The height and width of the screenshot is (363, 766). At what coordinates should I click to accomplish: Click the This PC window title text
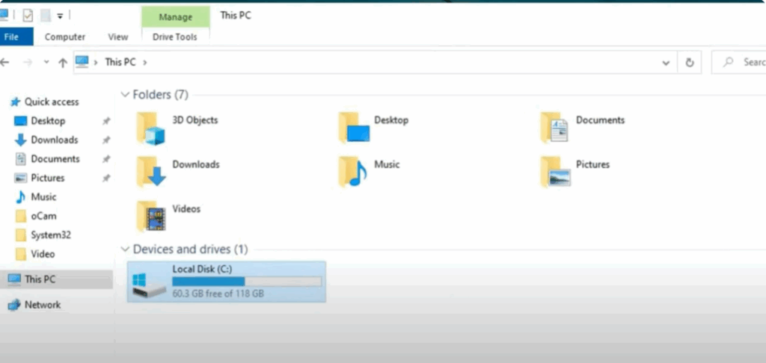point(236,15)
